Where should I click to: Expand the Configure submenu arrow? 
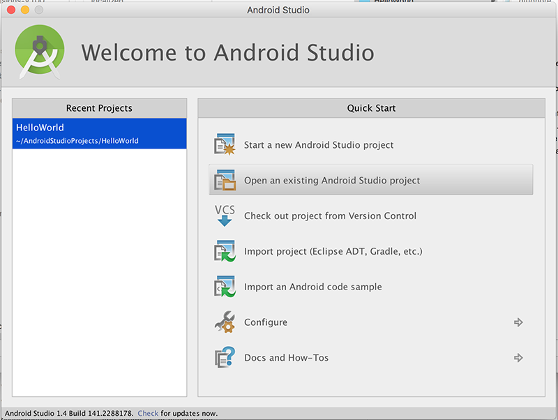coord(518,322)
